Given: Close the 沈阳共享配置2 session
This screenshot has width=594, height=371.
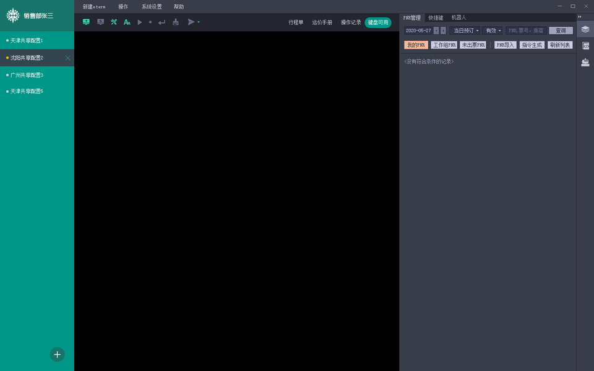Looking at the screenshot, I should click(x=68, y=58).
